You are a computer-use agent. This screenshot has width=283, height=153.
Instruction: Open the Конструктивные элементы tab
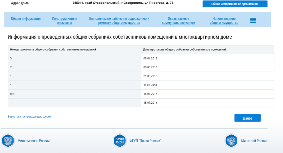[64, 20]
